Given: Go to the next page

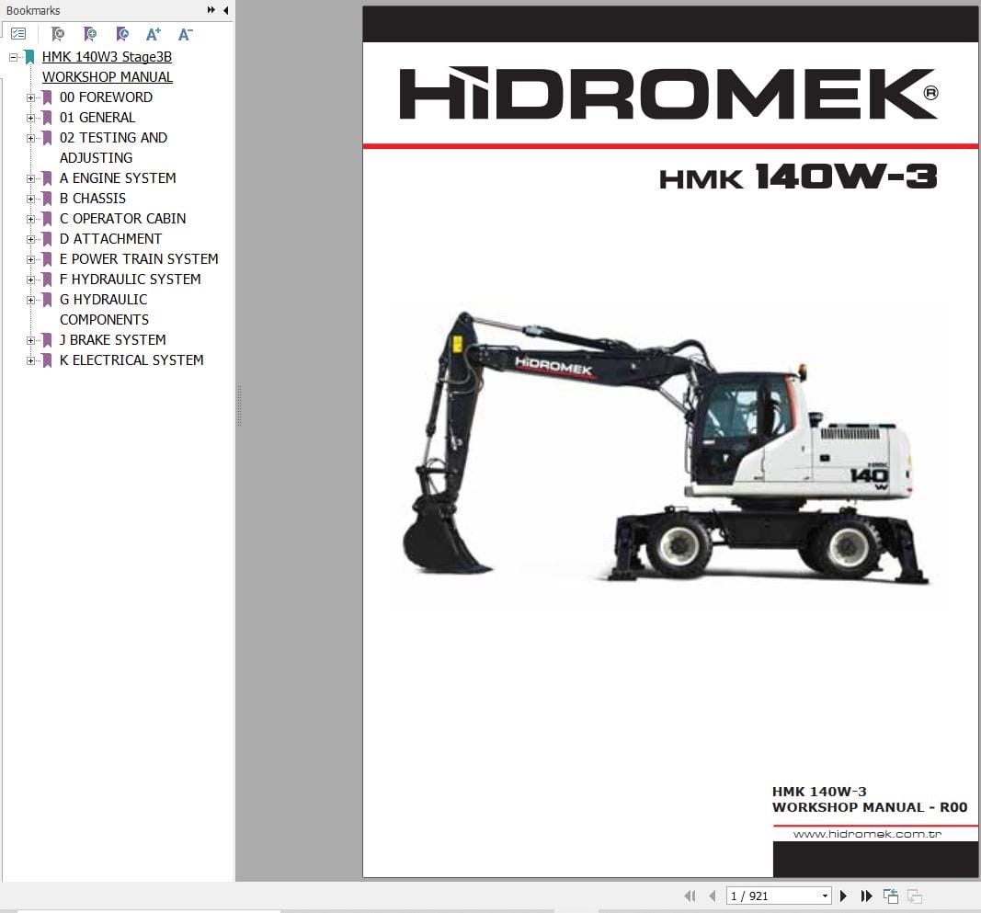Looking at the screenshot, I should click(x=843, y=896).
